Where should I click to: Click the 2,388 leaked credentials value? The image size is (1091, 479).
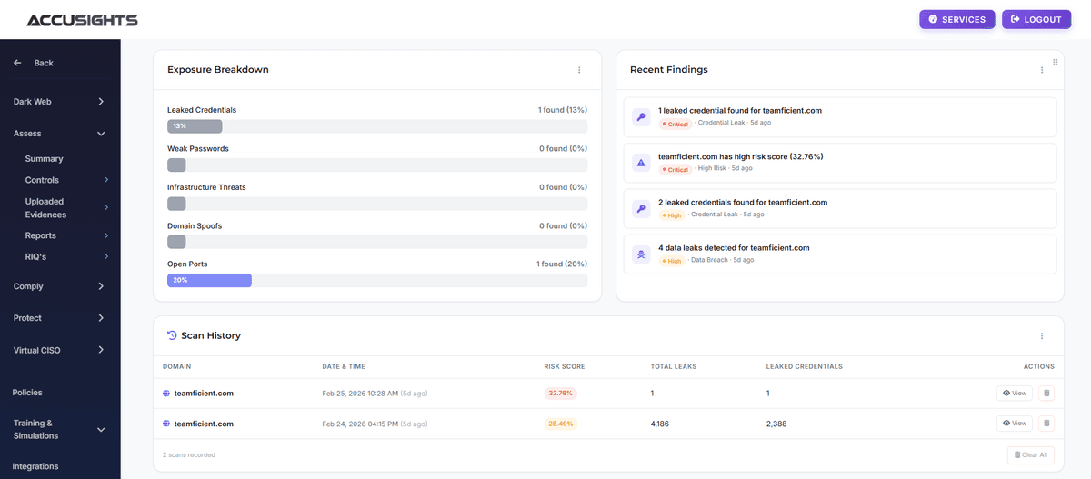777,424
